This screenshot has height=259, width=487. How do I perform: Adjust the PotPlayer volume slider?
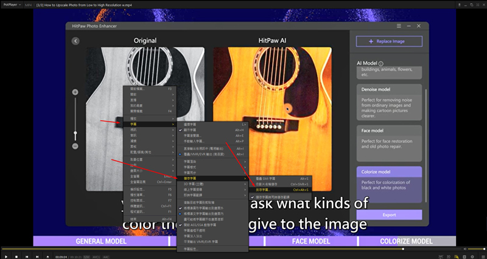click(477, 249)
